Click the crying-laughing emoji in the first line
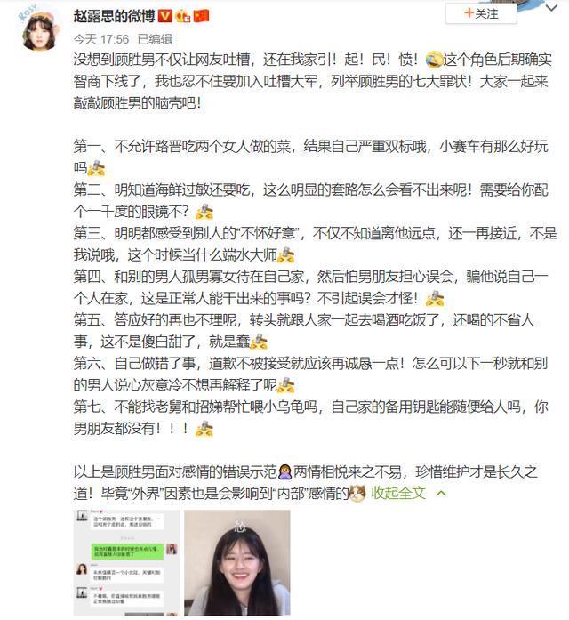Image resolution: width=569 pixels, height=620 pixels. tap(434, 60)
